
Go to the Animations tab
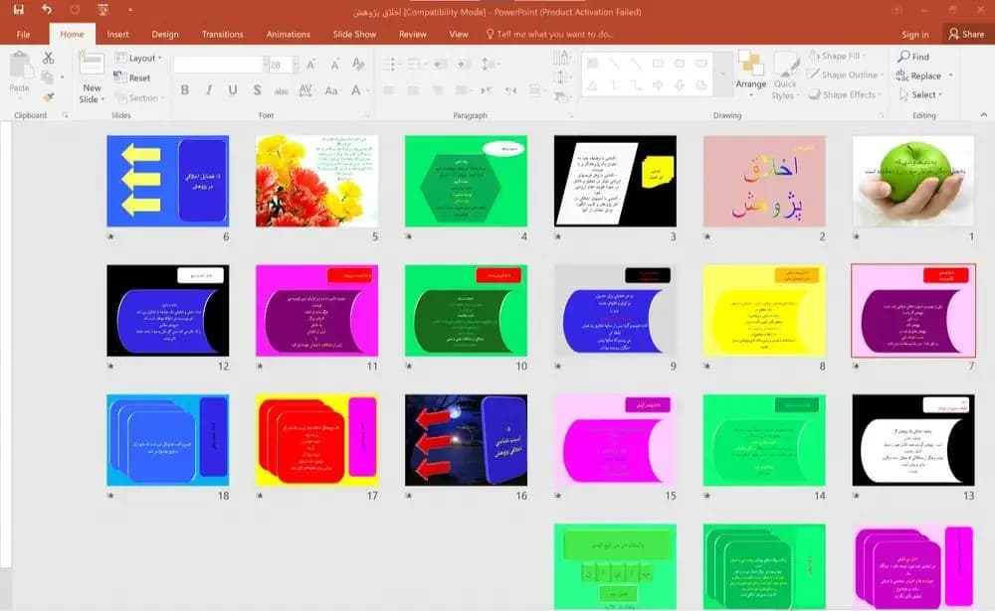289,34
